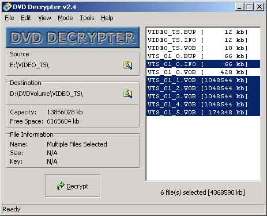267x216 pixels.
Task: Browse for the Source folder icon
Action: (x=127, y=65)
